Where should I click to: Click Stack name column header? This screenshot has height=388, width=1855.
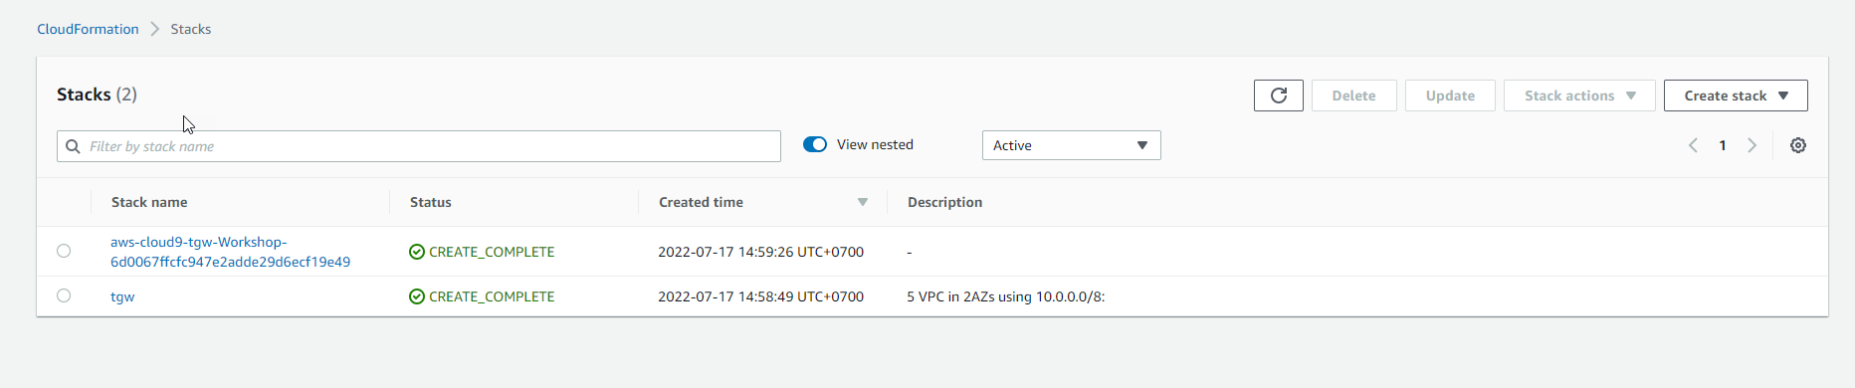coord(149,202)
